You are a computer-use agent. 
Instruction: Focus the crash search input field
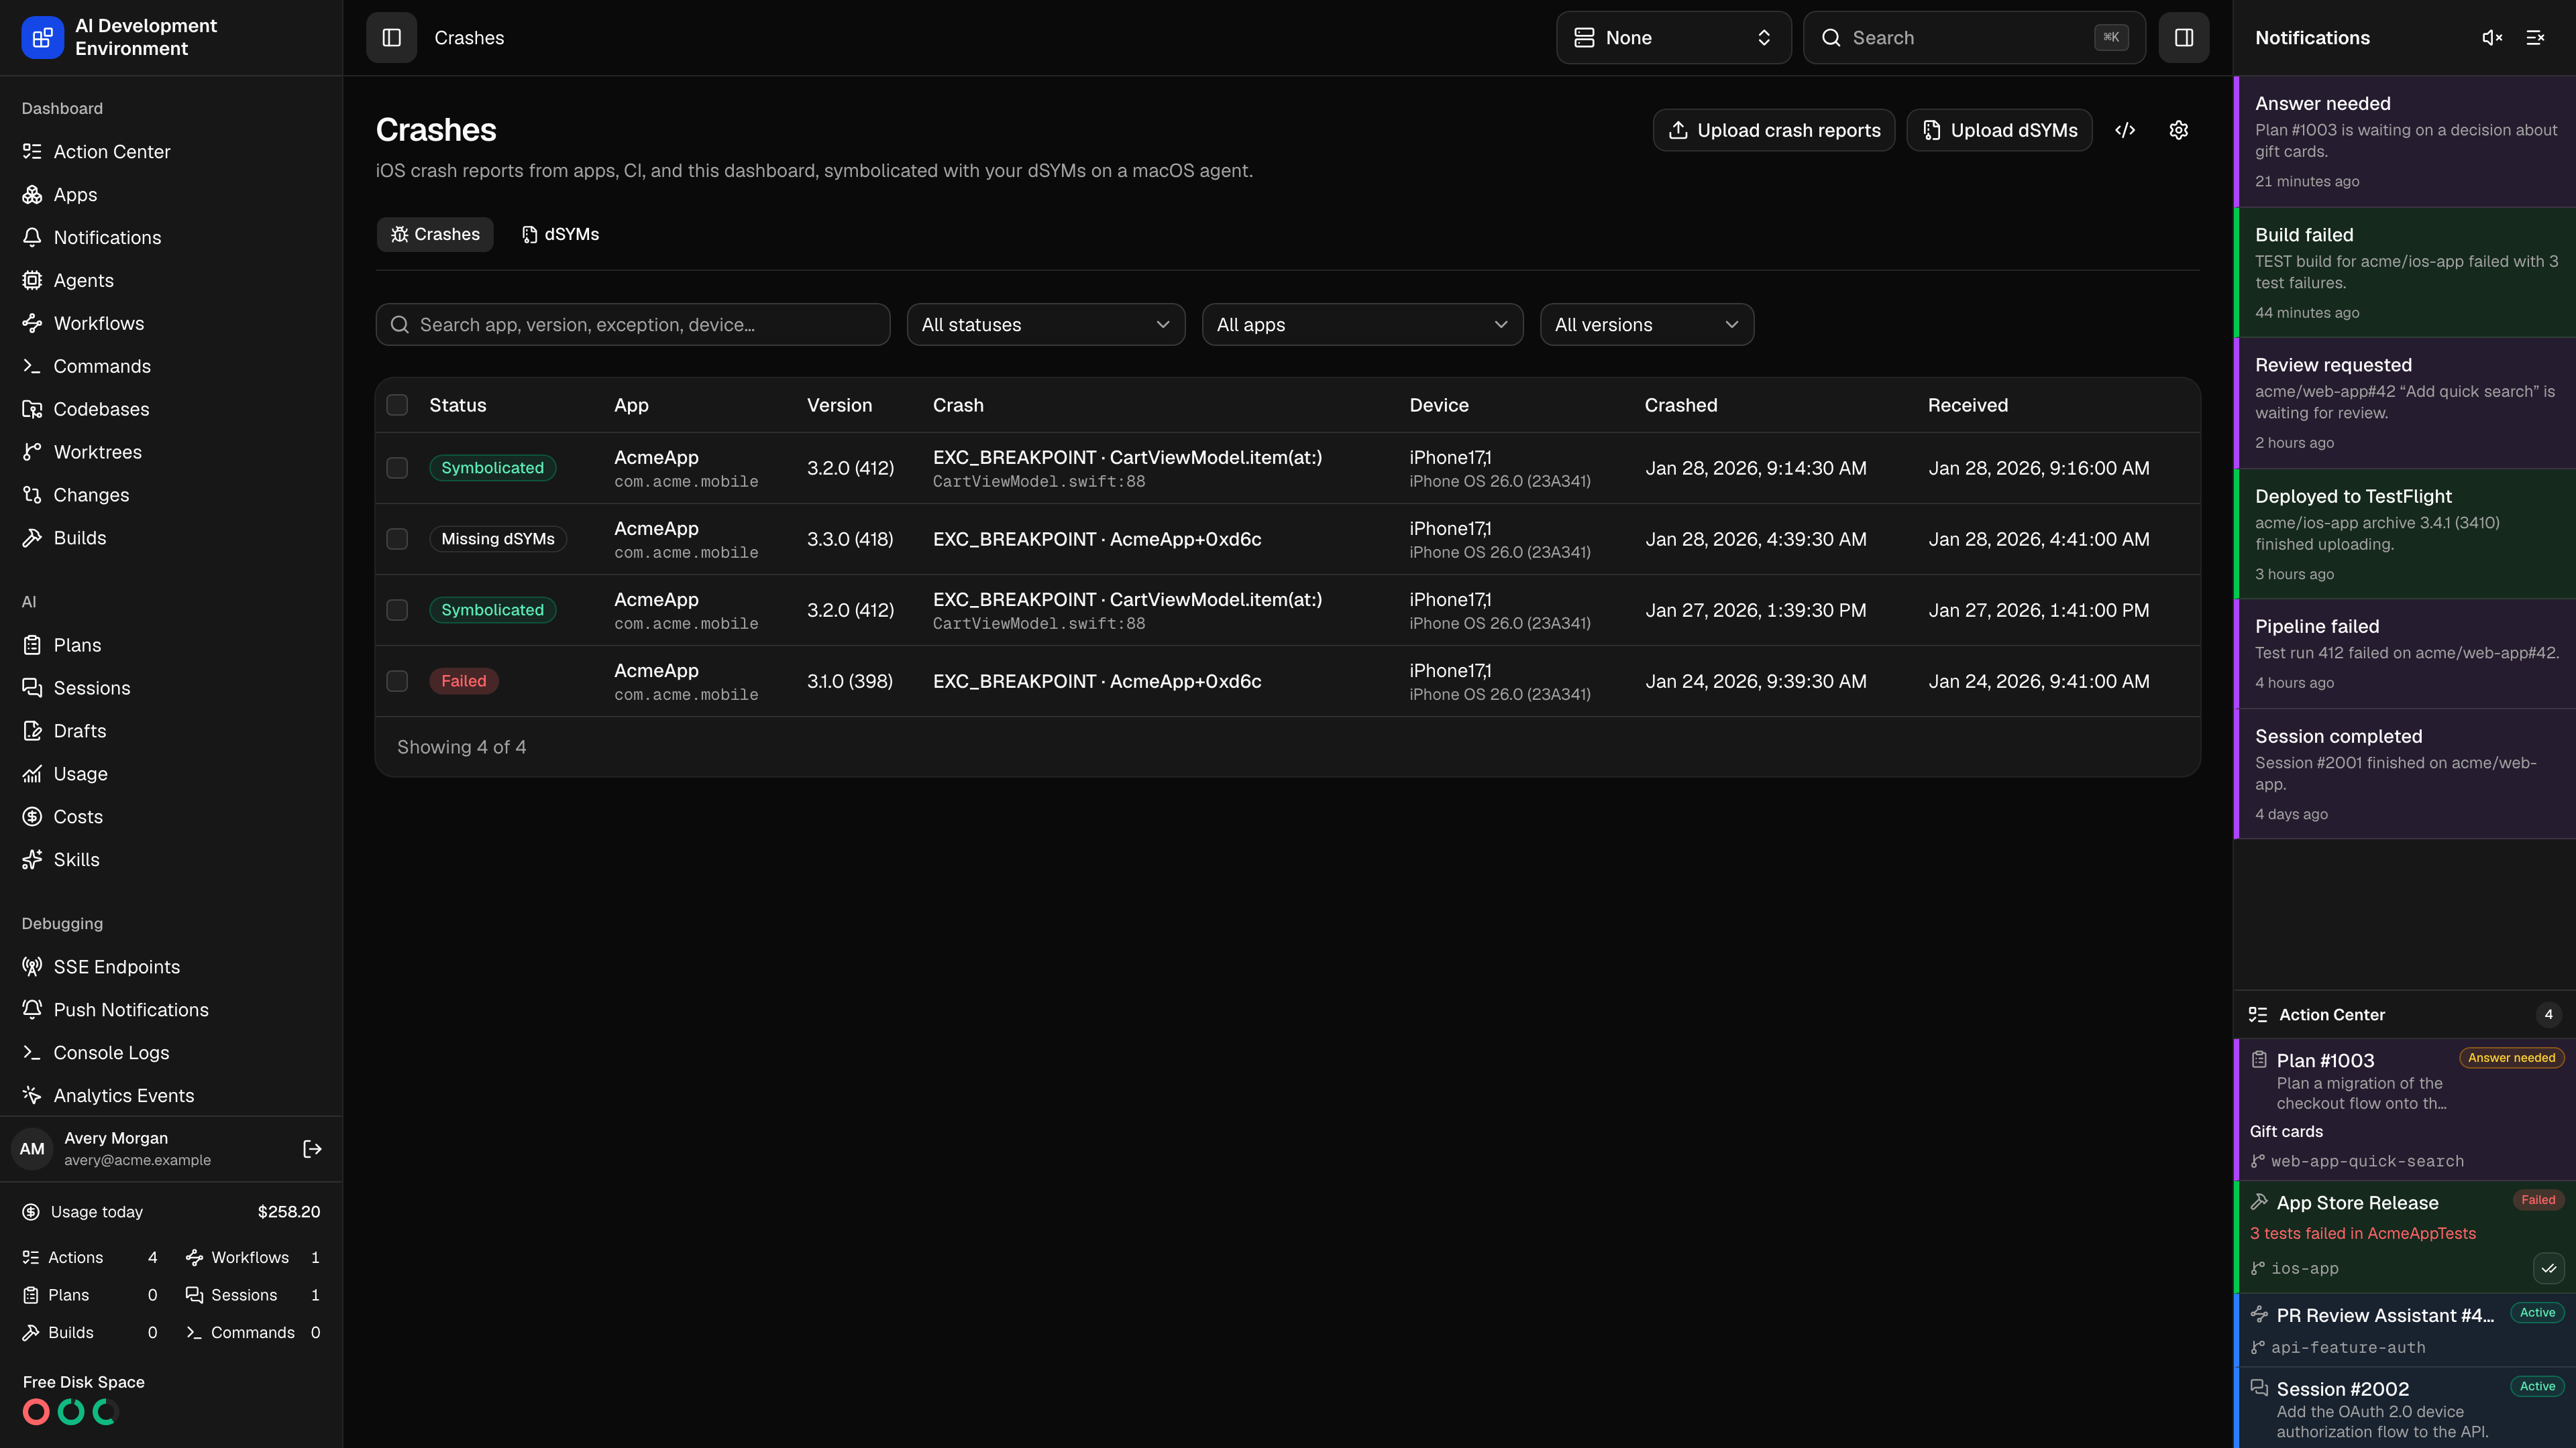633,324
